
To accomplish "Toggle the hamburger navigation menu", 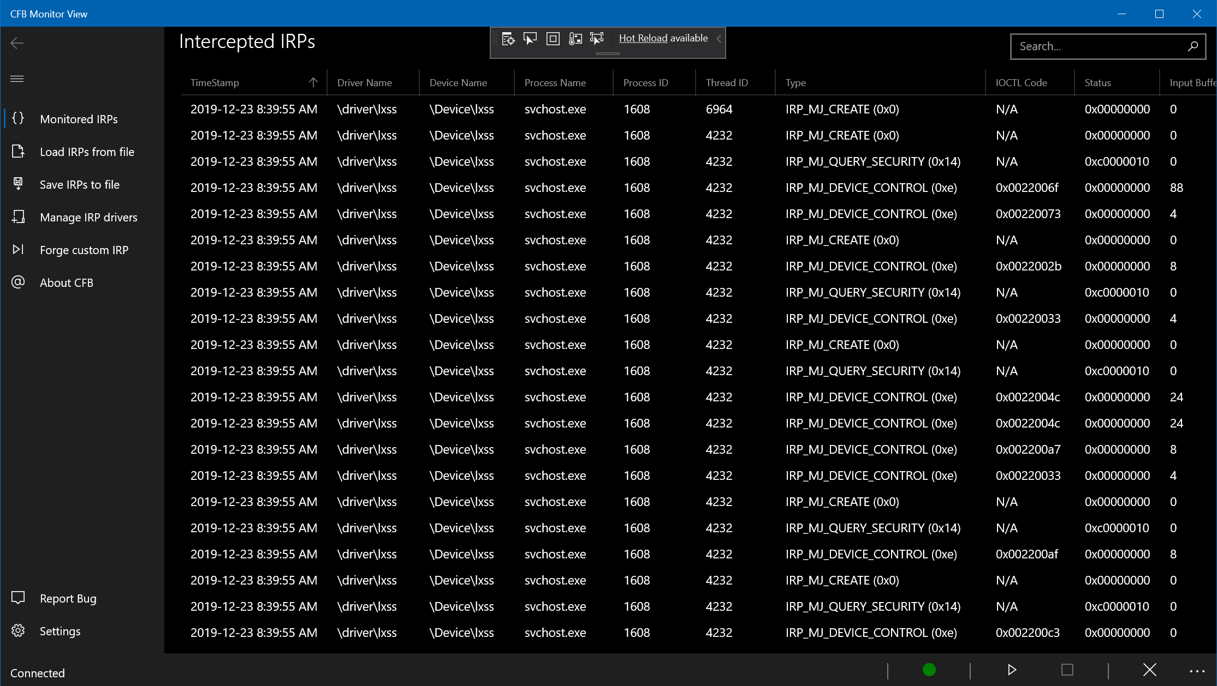I will tap(17, 79).
